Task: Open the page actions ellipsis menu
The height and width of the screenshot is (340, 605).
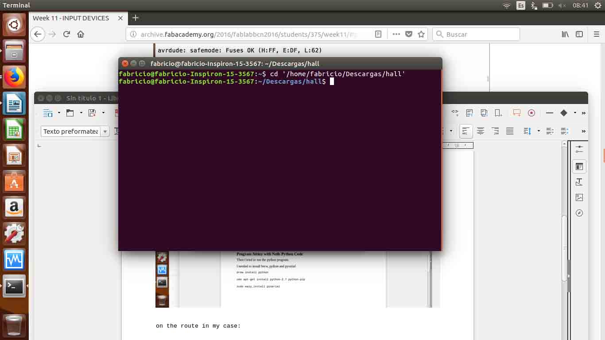Action: 396,34
